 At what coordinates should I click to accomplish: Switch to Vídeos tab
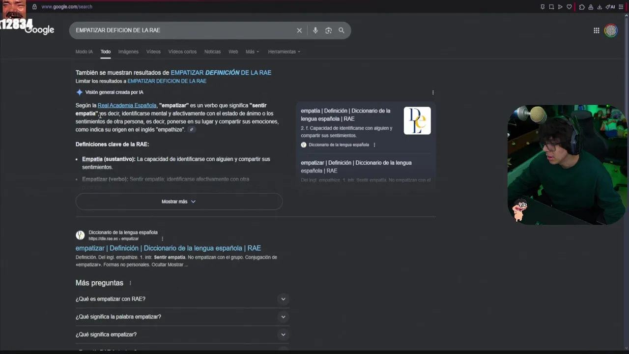pyautogui.click(x=153, y=52)
